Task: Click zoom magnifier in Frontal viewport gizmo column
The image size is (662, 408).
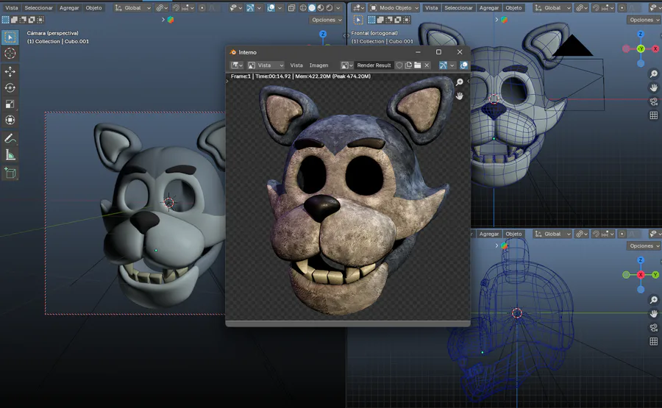Action: (x=654, y=74)
